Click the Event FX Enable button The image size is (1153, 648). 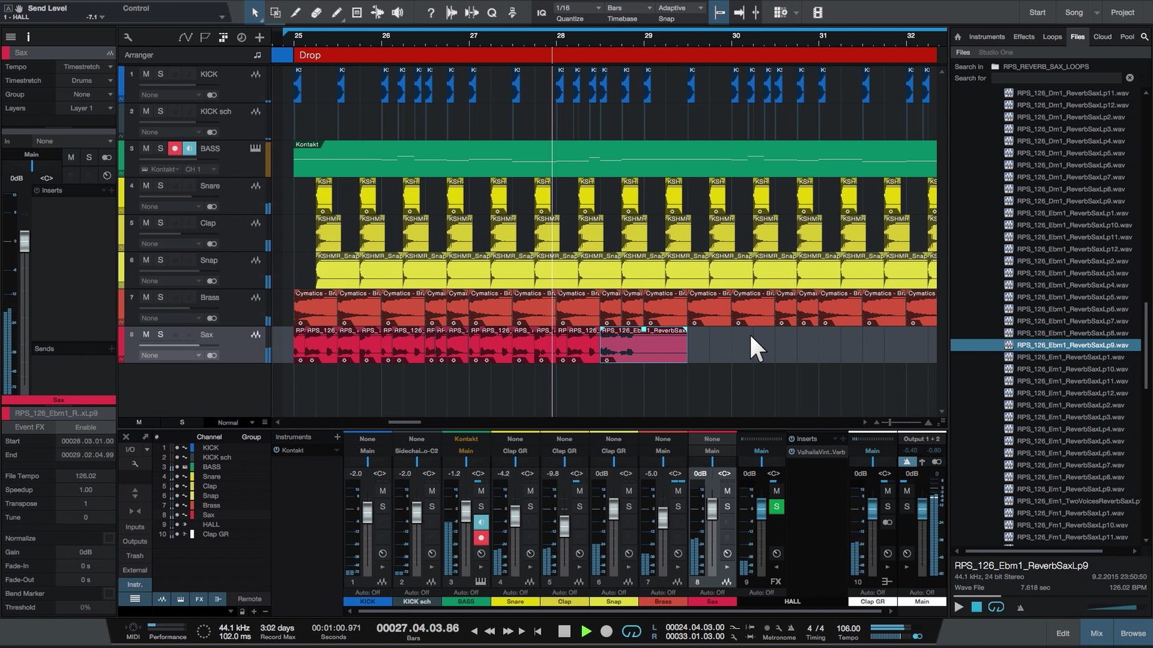click(86, 427)
